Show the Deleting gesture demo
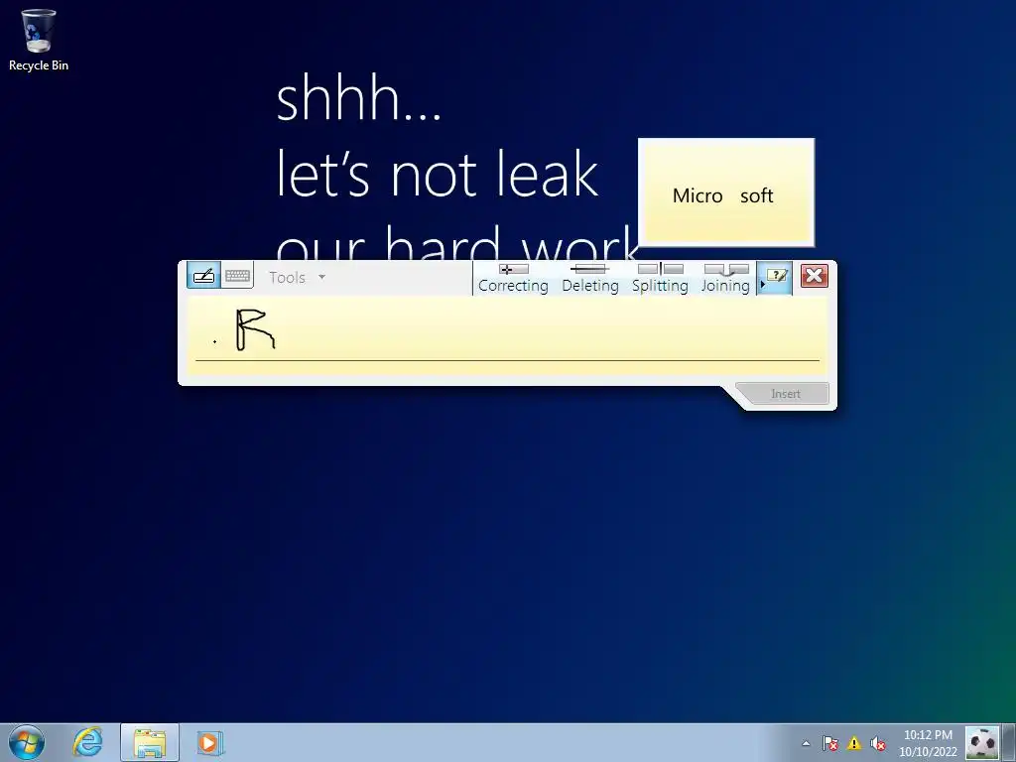This screenshot has width=1016, height=762. pyautogui.click(x=589, y=279)
